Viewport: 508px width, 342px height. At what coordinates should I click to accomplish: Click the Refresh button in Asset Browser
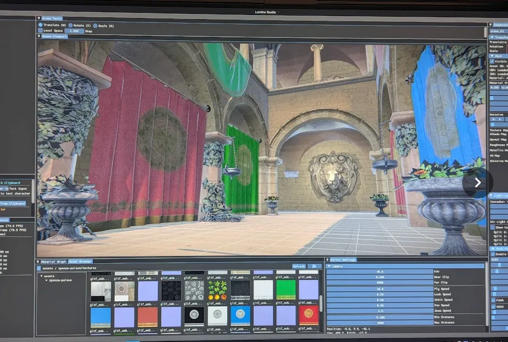click(299, 267)
